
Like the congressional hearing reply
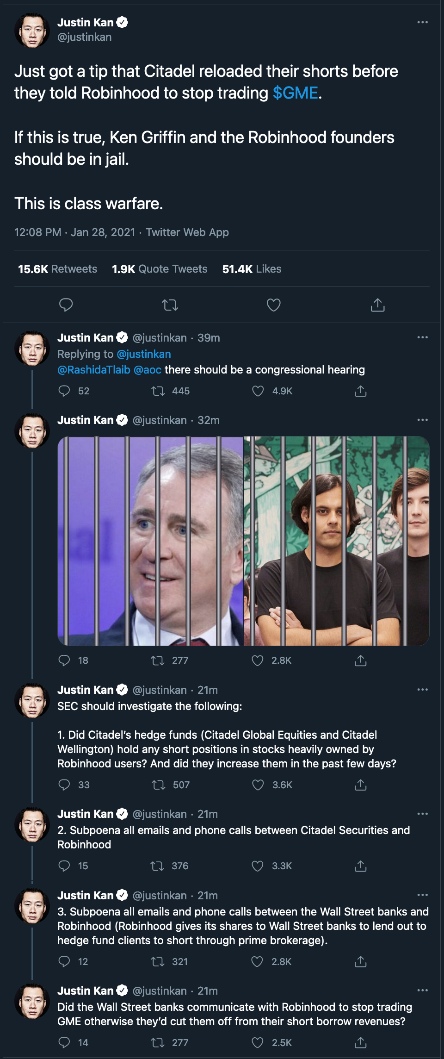pos(258,391)
